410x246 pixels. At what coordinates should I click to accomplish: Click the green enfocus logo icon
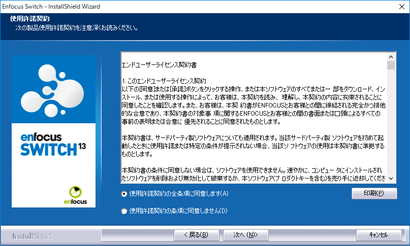[x=75, y=192]
